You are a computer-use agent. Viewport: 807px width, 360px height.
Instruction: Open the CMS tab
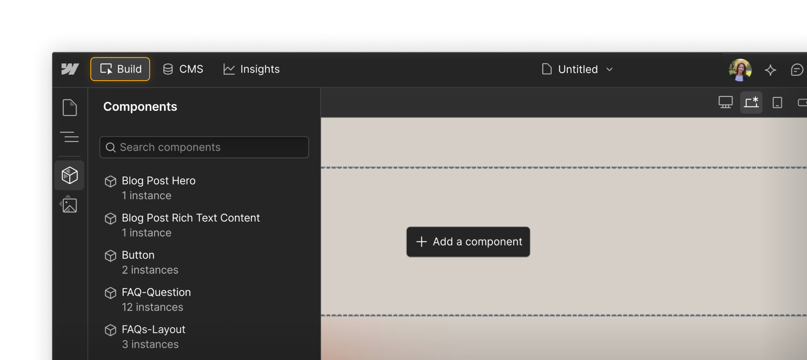pos(182,69)
